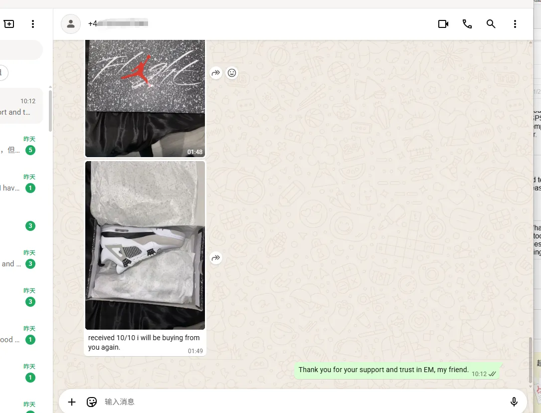Open the attach plus menu
The image size is (541, 413).
coord(72,402)
